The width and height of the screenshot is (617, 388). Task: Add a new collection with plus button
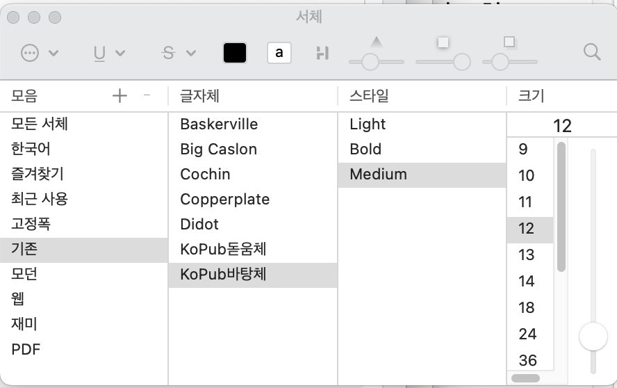click(x=120, y=96)
